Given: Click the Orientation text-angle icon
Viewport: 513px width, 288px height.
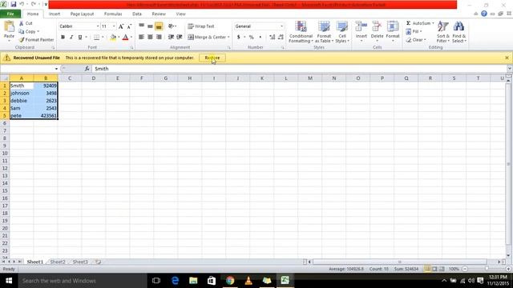Looking at the screenshot, I should pos(171,26).
